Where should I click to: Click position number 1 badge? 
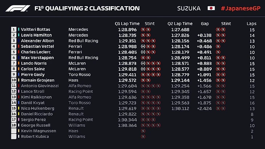(x=14, y=29)
